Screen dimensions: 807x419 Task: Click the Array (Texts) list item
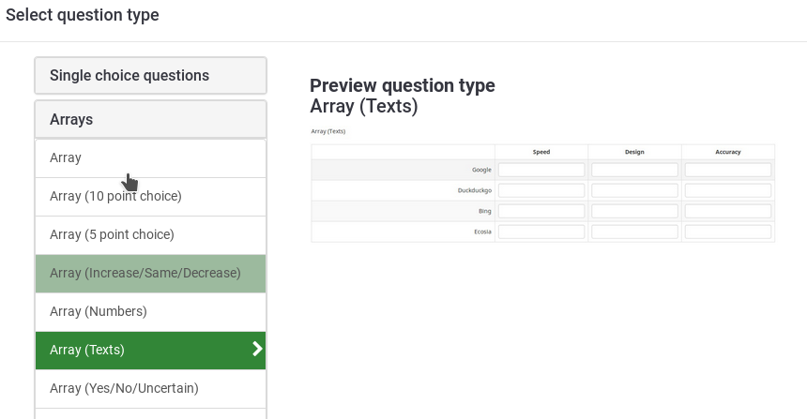click(x=141, y=351)
